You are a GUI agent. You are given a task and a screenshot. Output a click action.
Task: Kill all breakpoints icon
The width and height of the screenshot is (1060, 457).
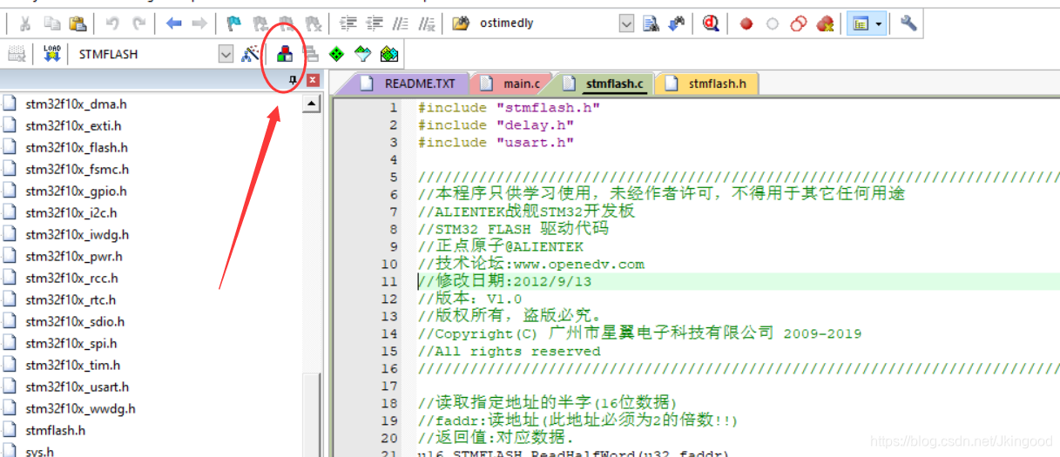pos(825,24)
